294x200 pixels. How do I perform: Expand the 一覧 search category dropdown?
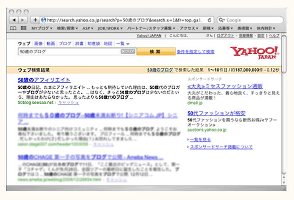[x=123, y=44]
